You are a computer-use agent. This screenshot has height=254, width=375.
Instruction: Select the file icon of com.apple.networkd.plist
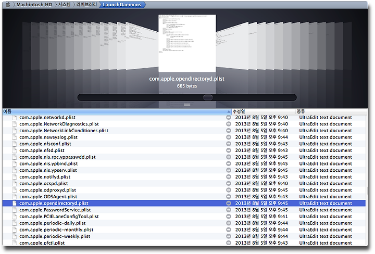coord(15,117)
